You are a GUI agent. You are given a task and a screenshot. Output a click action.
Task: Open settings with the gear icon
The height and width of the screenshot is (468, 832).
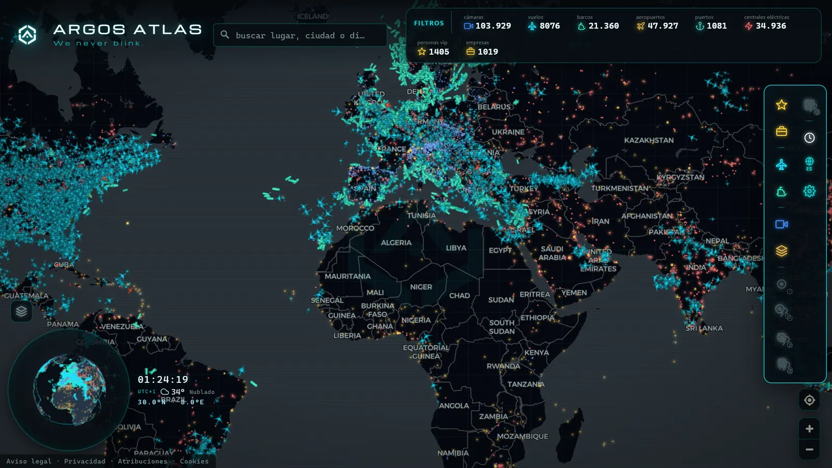click(x=810, y=191)
